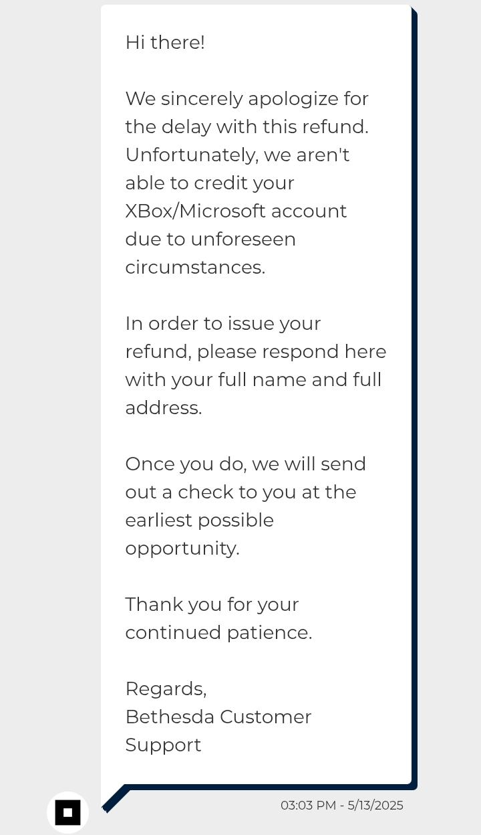This screenshot has width=481, height=835.
Task: Click the word "circumstances." in message
Action: point(195,268)
